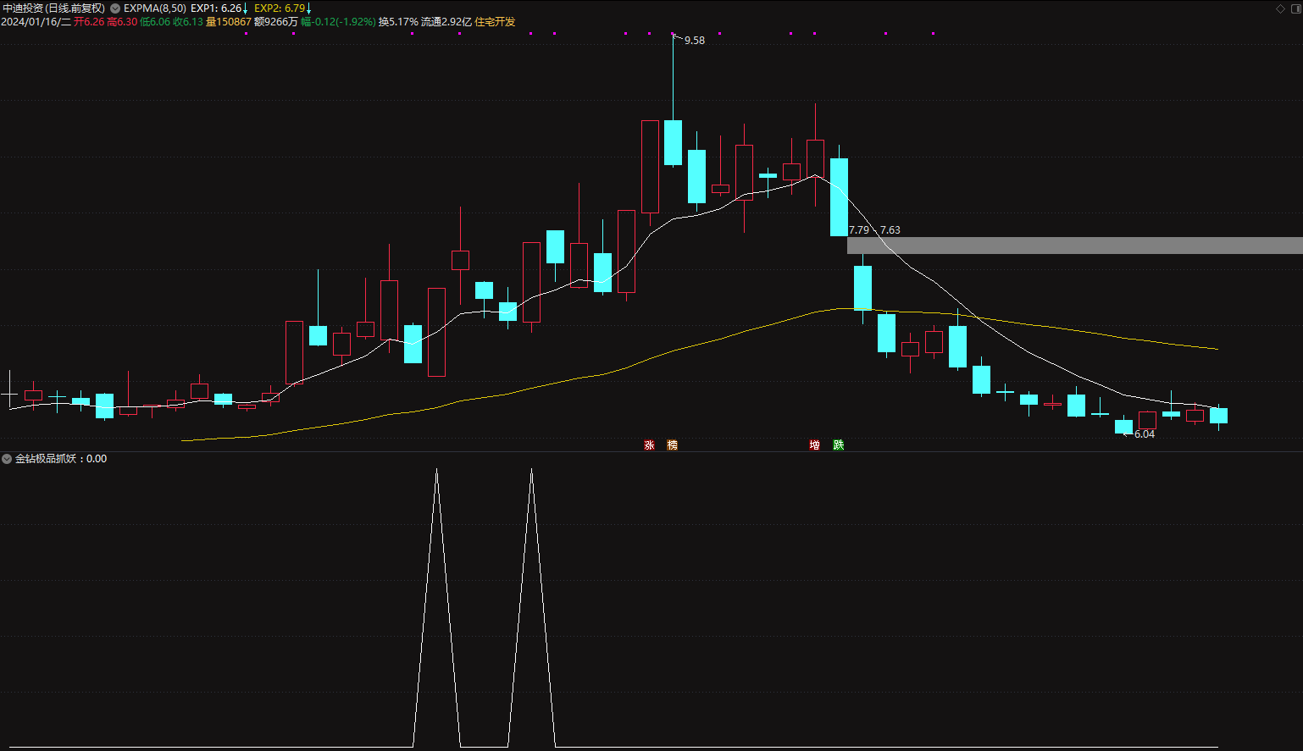Click the 6.04 low price label
The image size is (1303, 751).
[x=1145, y=434]
